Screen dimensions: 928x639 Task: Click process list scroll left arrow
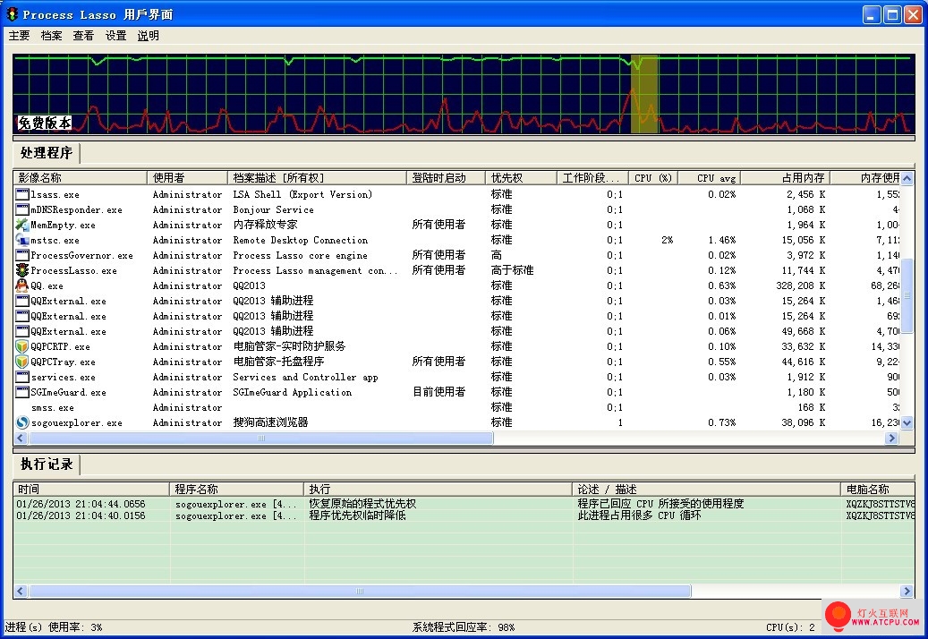[x=21, y=438]
